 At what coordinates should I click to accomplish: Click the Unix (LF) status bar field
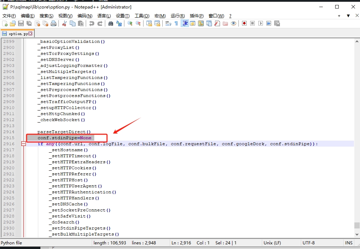point(272,243)
